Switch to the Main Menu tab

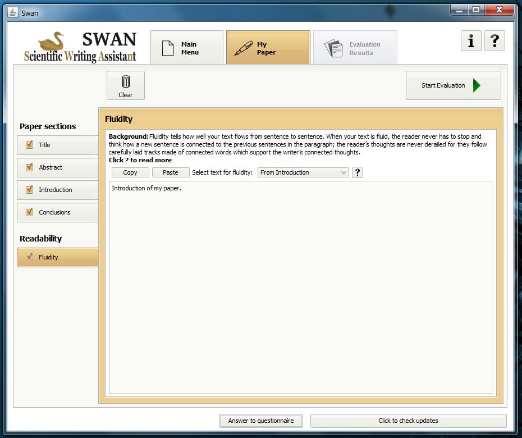tap(187, 47)
